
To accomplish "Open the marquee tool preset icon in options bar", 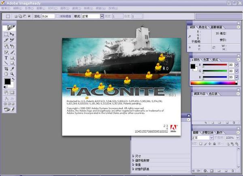I will pyautogui.click(x=8, y=16).
